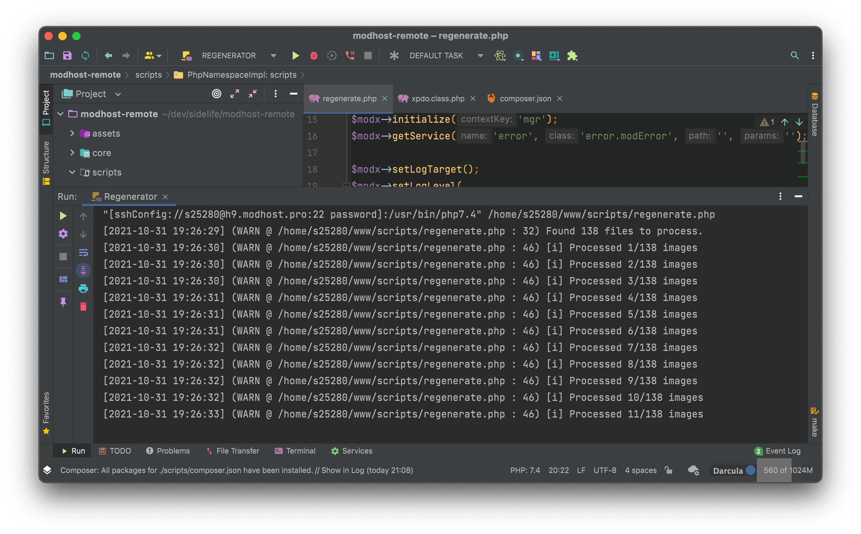Open run configuration settings gear

(x=63, y=234)
